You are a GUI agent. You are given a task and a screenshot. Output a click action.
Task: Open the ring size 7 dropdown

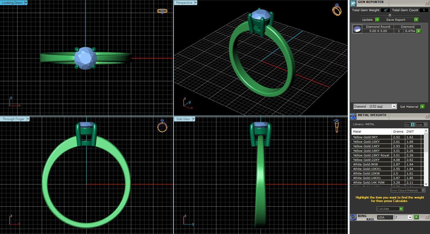point(410,217)
